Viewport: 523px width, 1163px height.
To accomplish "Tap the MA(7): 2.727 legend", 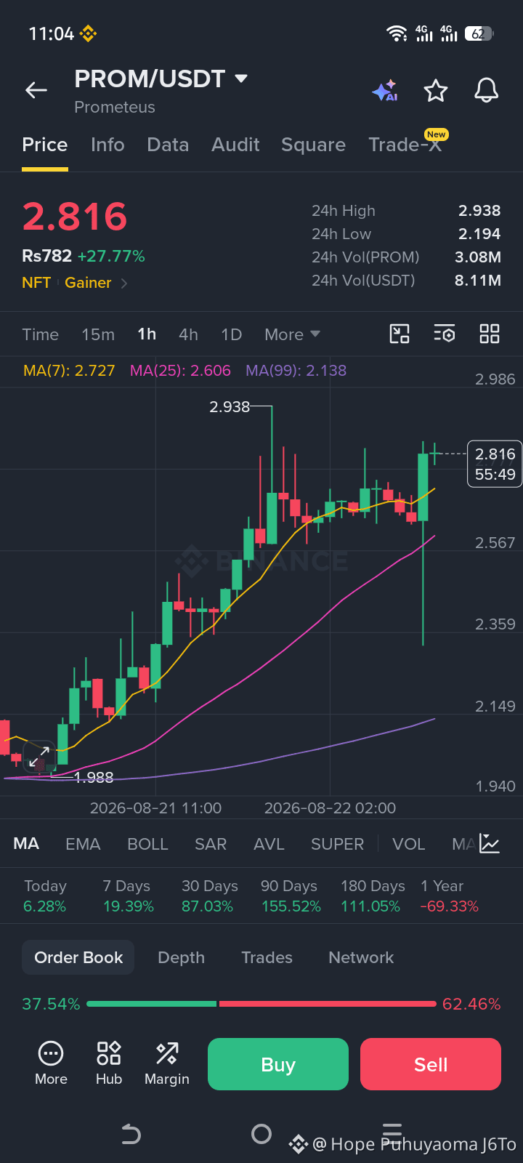I will [x=69, y=371].
